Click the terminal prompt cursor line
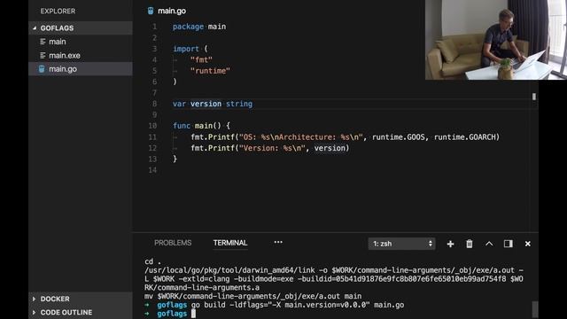 [170, 314]
